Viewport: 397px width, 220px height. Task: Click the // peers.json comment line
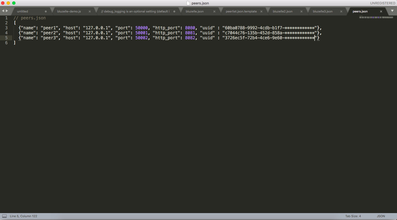[30, 18]
